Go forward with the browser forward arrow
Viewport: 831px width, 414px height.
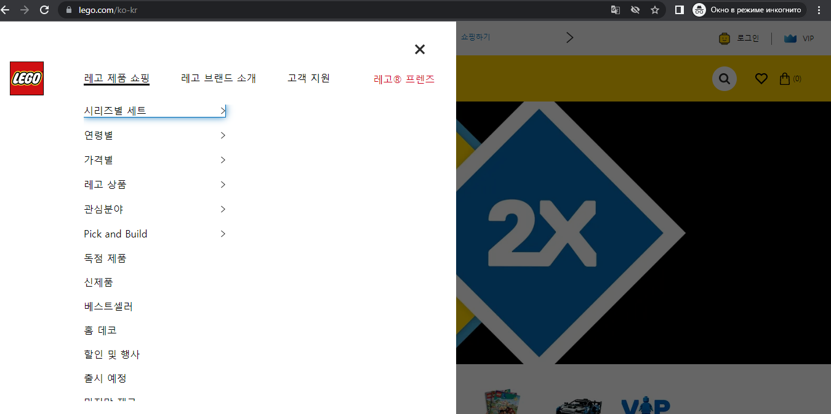pos(25,10)
